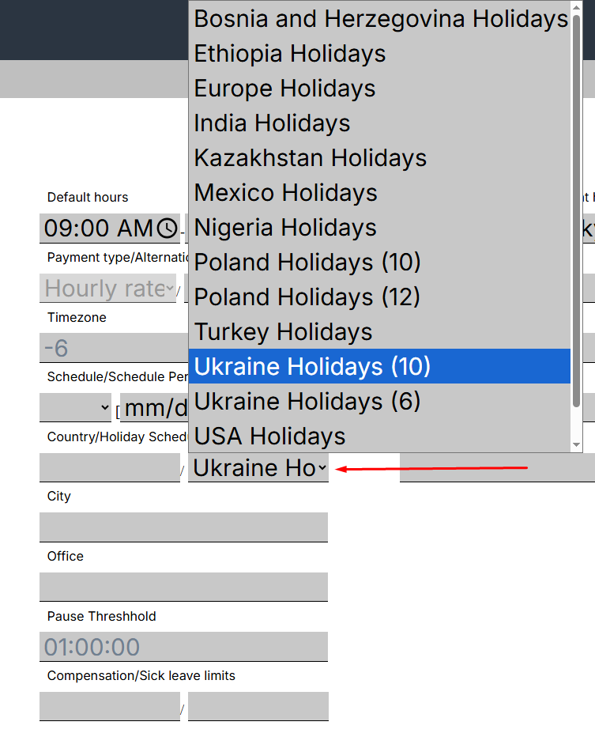The image size is (595, 733).
Task: Focus the Office text field
Action: coord(183,587)
